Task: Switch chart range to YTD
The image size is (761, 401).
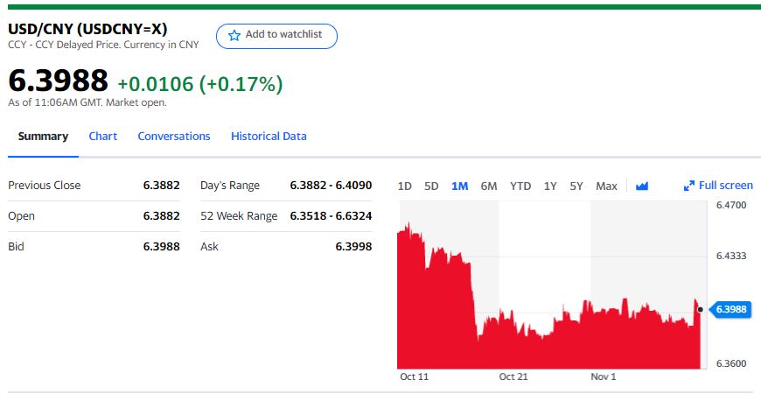Action: 520,186
